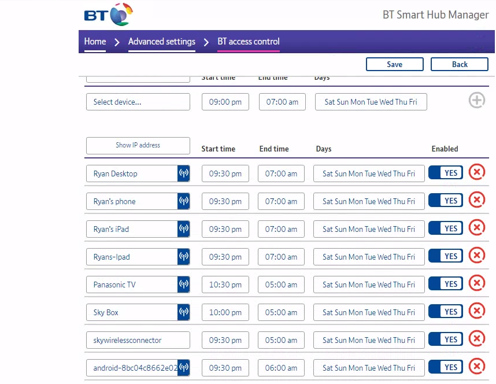Edit days for Ryan's phone rule
The image size is (496, 384).
point(369,201)
